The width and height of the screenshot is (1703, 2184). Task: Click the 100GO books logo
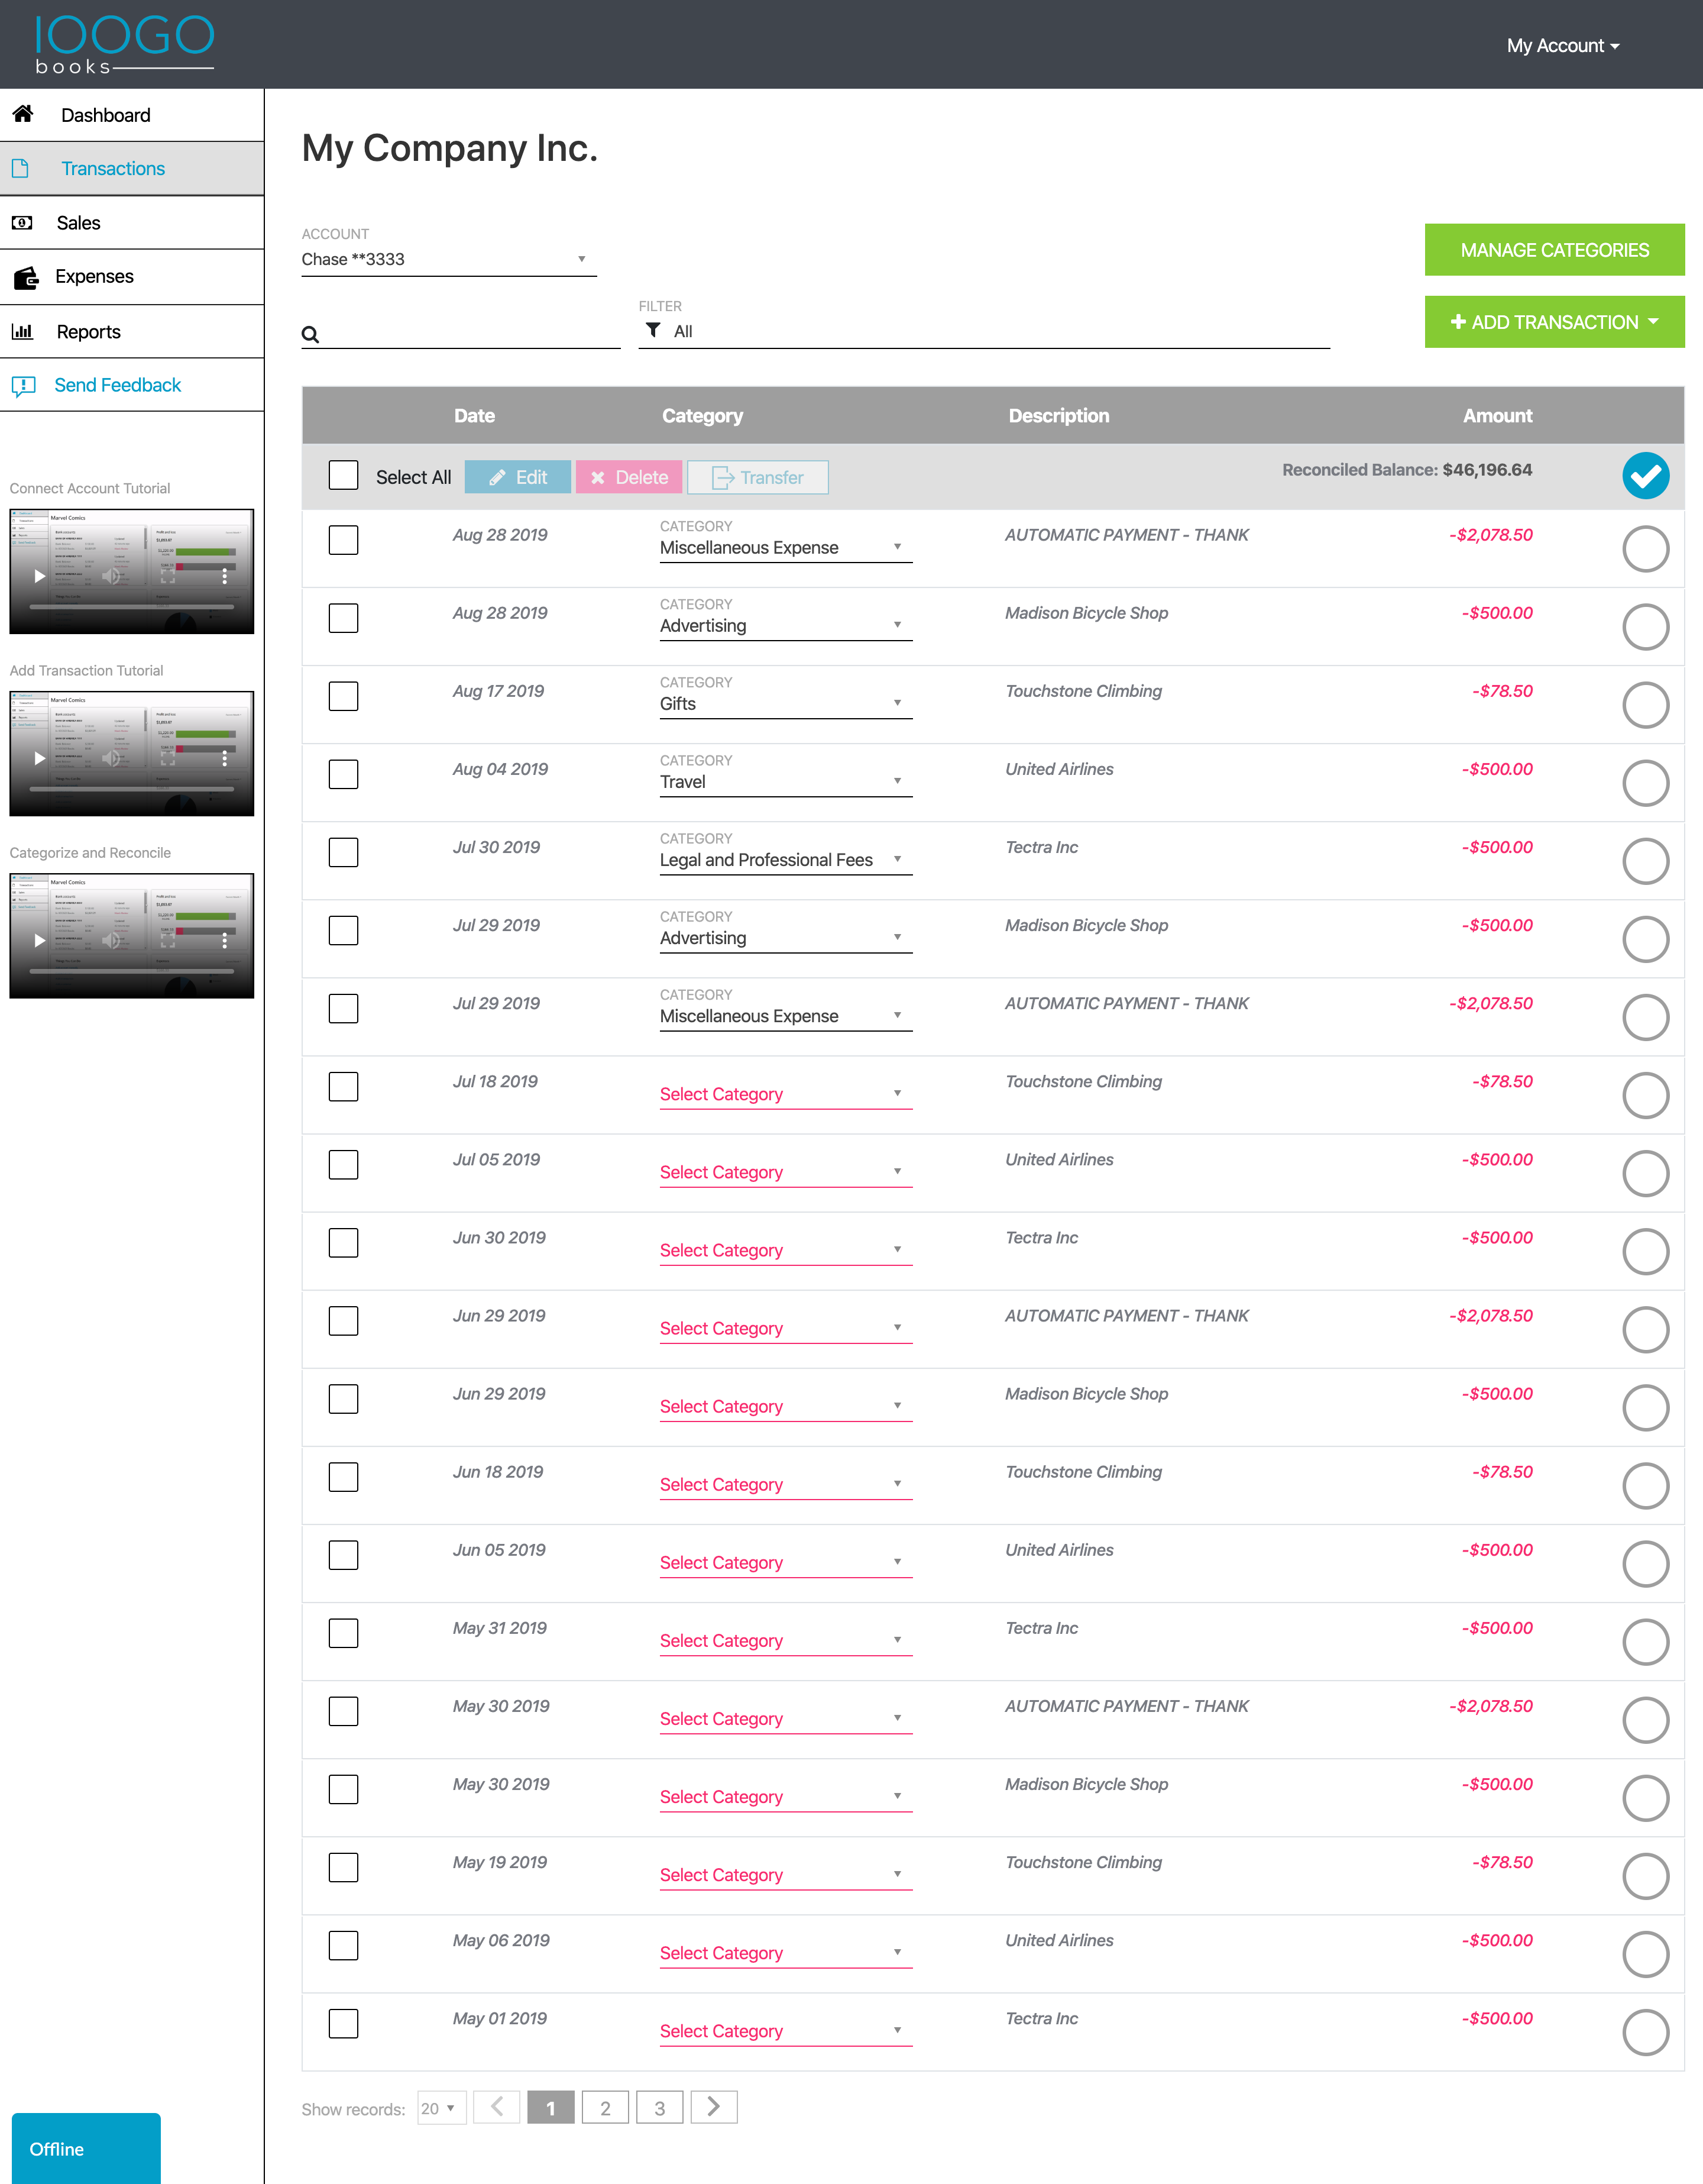click(x=124, y=45)
